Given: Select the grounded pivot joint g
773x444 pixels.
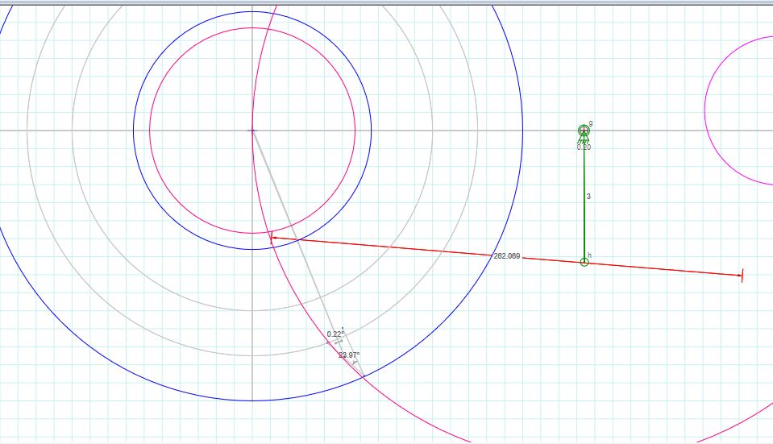Looking at the screenshot, I should 584,131.
